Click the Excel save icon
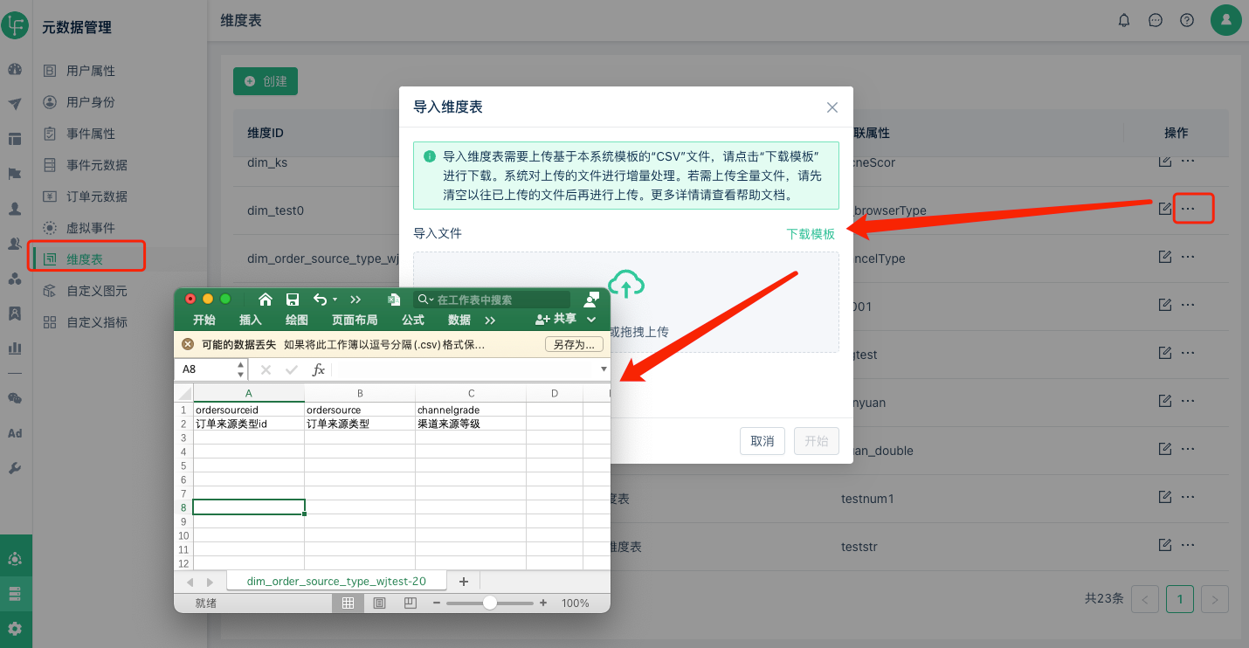The height and width of the screenshot is (648, 1249). coord(293,300)
